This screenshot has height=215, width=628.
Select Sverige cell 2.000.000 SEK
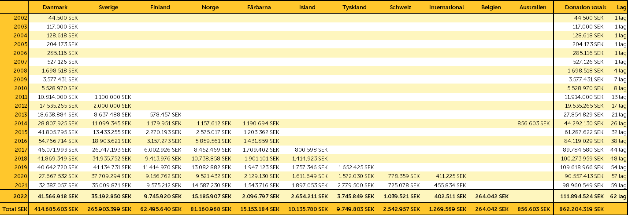[x=112, y=106]
